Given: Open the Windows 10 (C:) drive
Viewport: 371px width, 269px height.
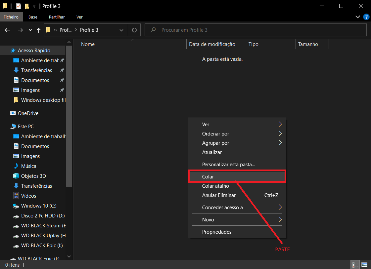Looking at the screenshot, I should click(x=38, y=206).
